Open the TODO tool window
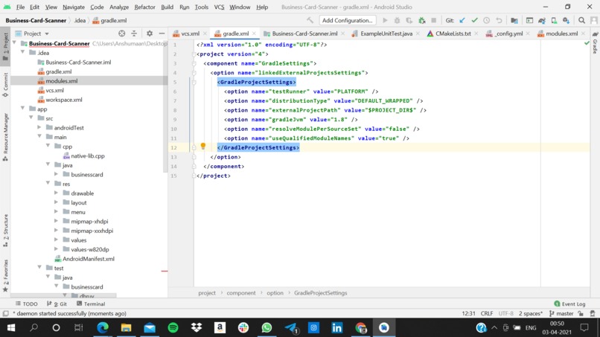The height and width of the screenshot is (337, 600). (26, 304)
